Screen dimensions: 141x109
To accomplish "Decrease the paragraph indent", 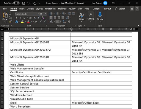I will pos(70,14).
